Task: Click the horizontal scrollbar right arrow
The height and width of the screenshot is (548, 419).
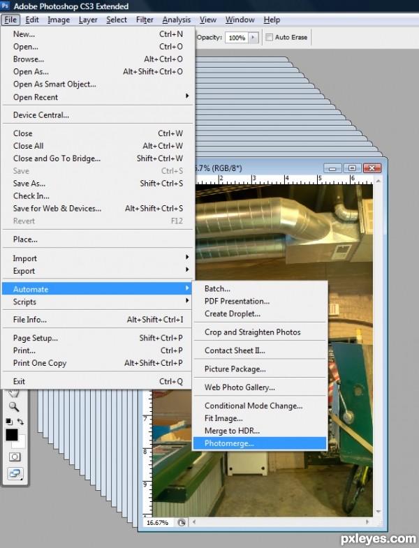Action: (367, 522)
